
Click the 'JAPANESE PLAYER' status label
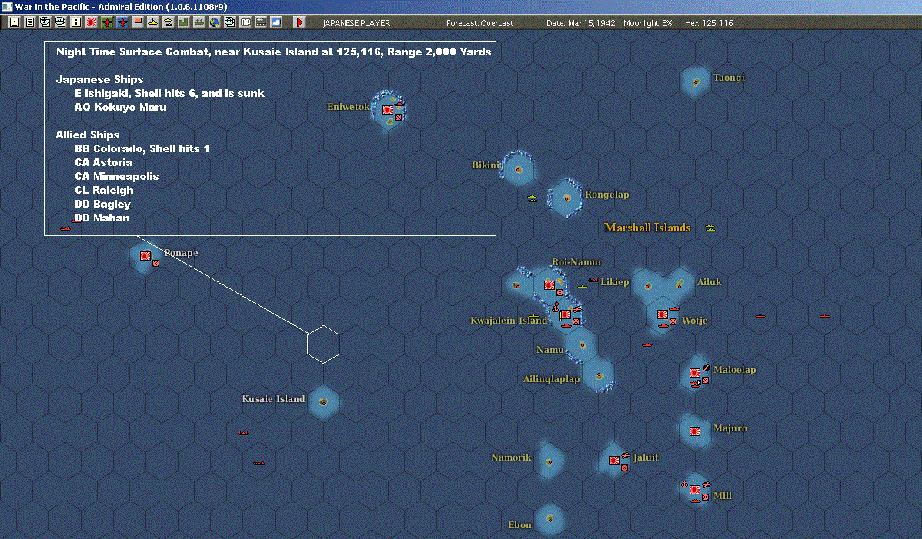[x=356, y=23]
